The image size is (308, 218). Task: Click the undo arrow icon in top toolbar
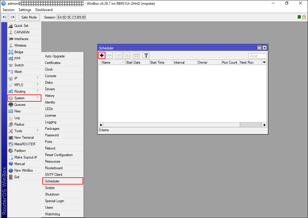[5, 17]
